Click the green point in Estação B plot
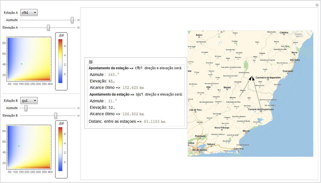 point(19,146)
